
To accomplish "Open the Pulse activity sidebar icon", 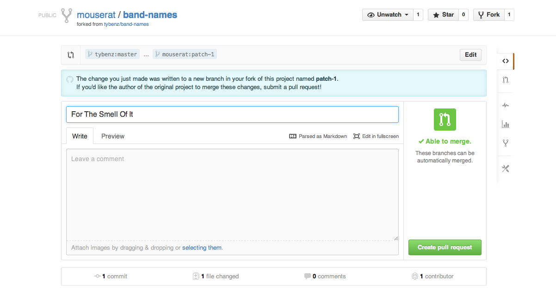I will point(505,105).
